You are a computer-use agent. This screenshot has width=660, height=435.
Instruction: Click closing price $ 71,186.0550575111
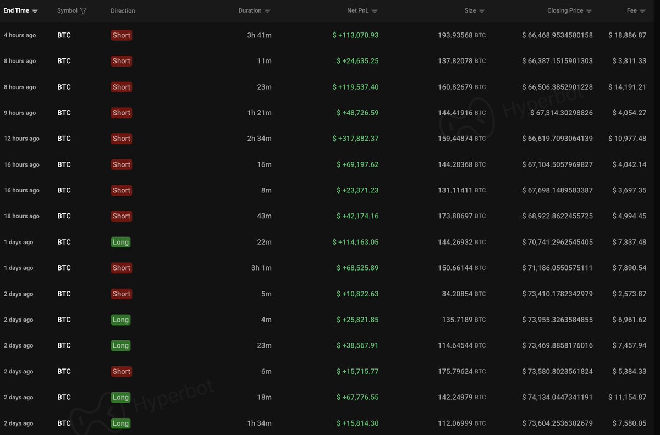click(x=558, y=268)
